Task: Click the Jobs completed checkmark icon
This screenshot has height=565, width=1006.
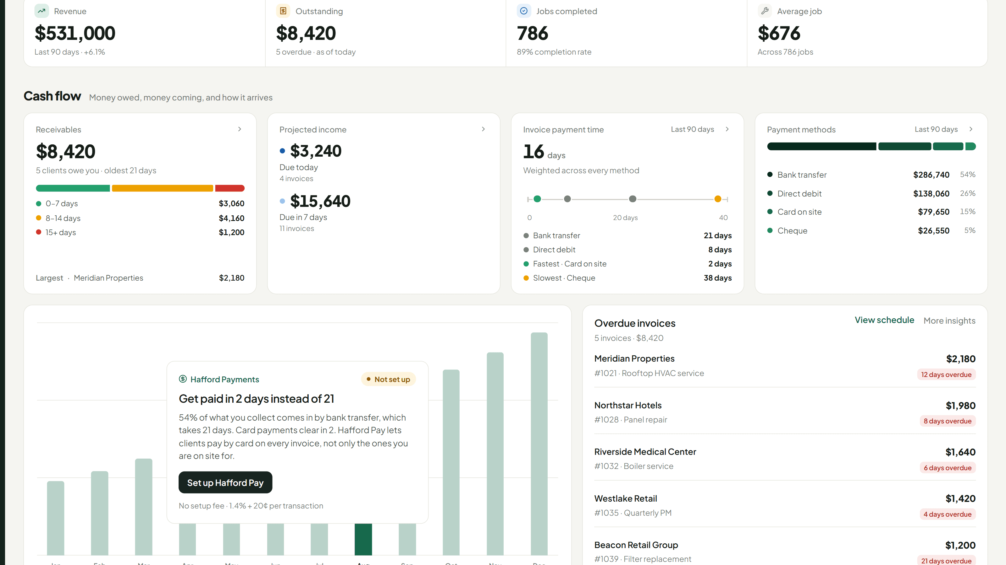Action: (524, 11)
